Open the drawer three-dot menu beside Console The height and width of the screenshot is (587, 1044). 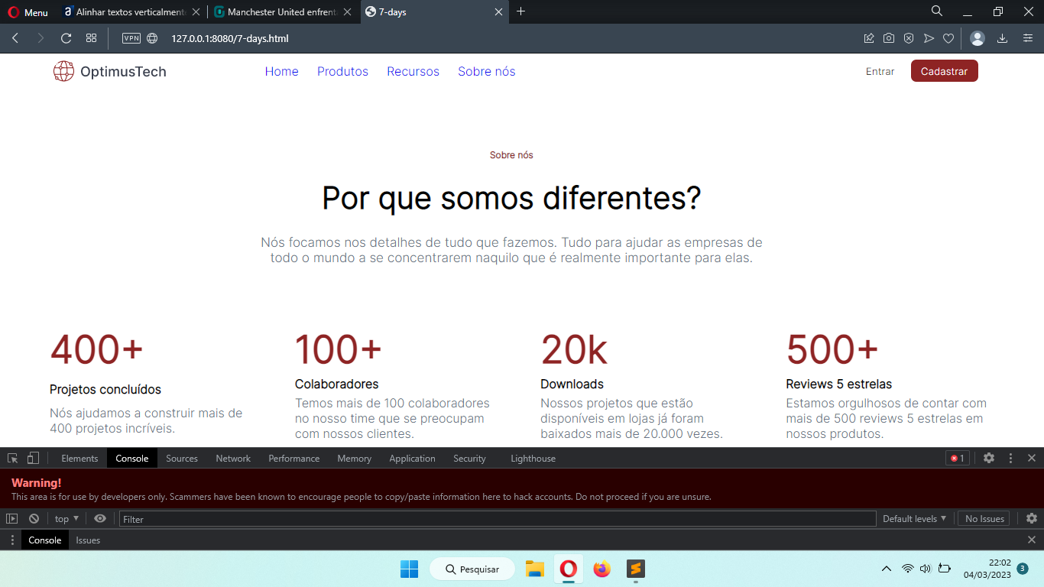coord(12,540)
